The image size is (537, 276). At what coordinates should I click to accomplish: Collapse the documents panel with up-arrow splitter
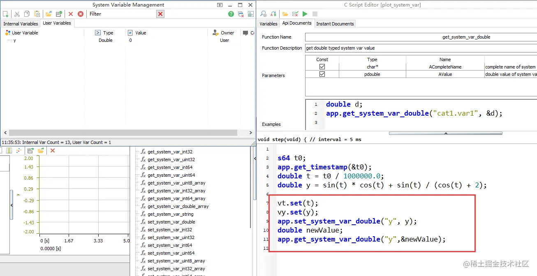[x=446, y=133]
